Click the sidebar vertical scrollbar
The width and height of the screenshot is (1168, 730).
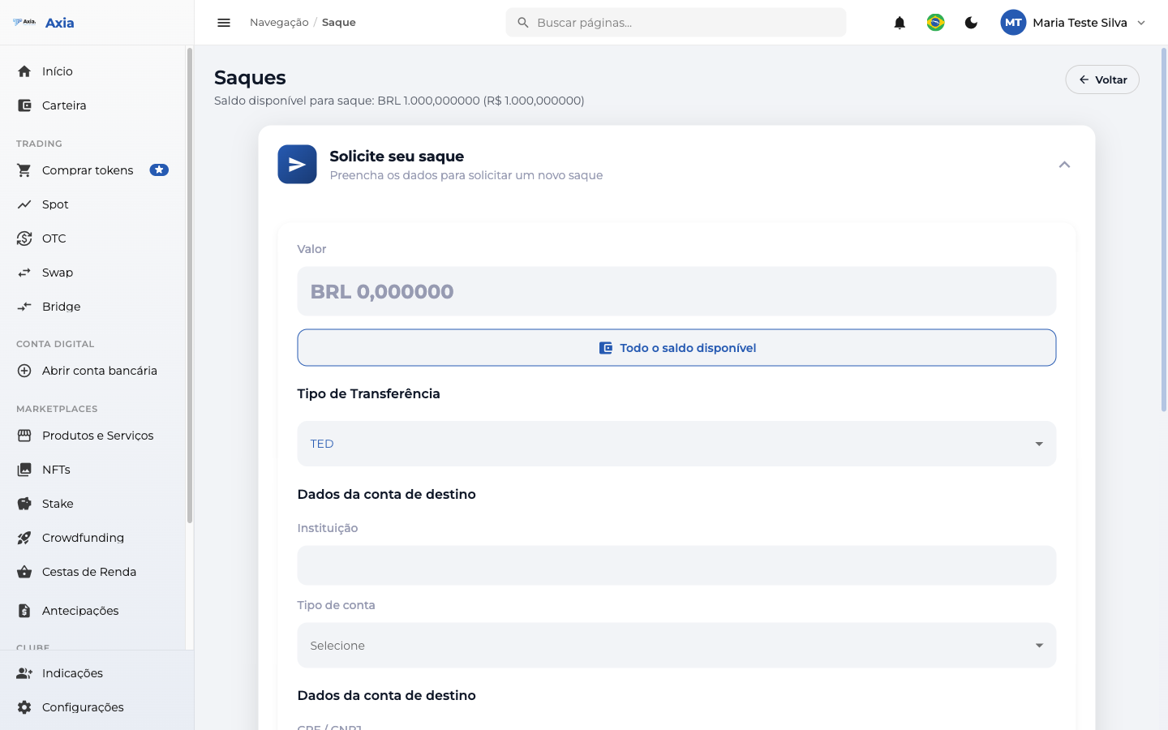pos(190,286)
